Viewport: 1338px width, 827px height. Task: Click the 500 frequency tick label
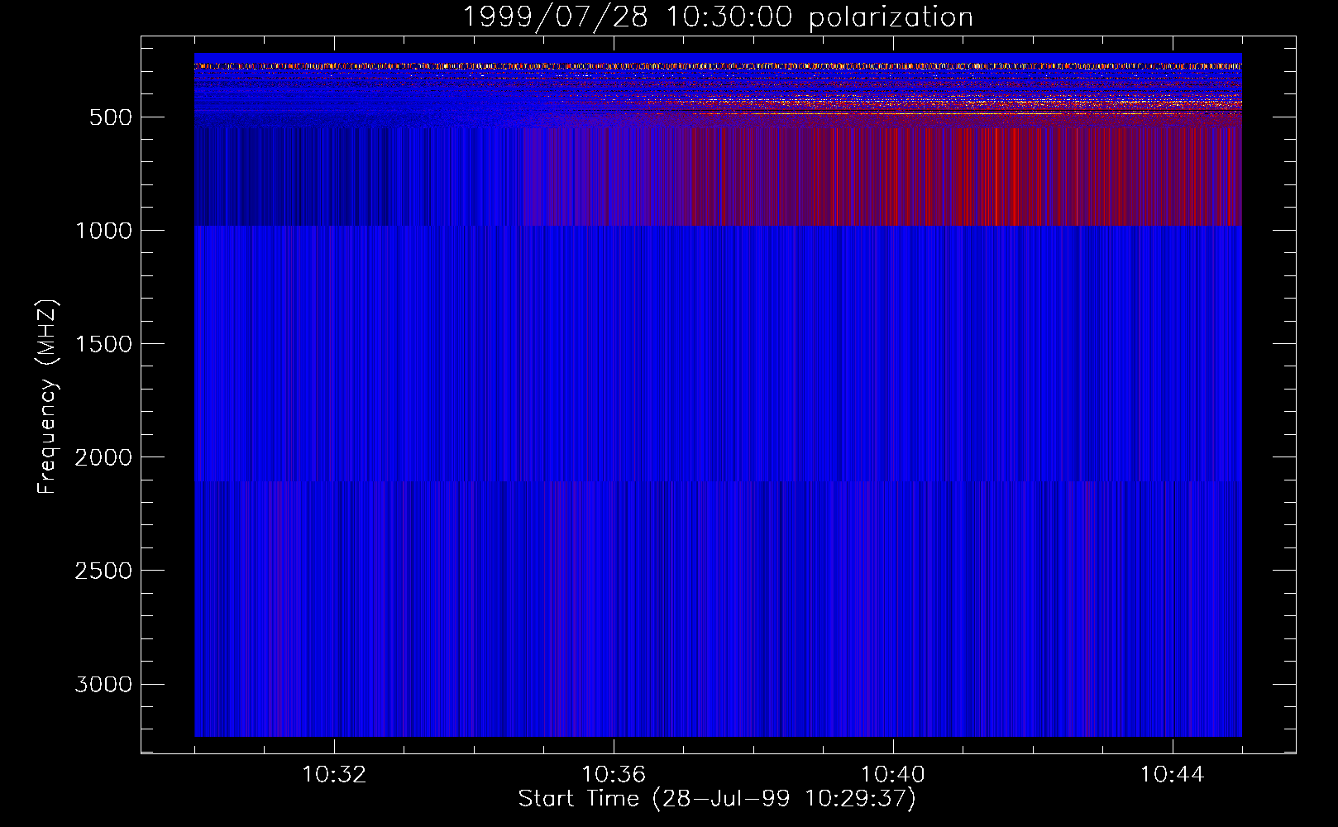click(x=111, y=117)
